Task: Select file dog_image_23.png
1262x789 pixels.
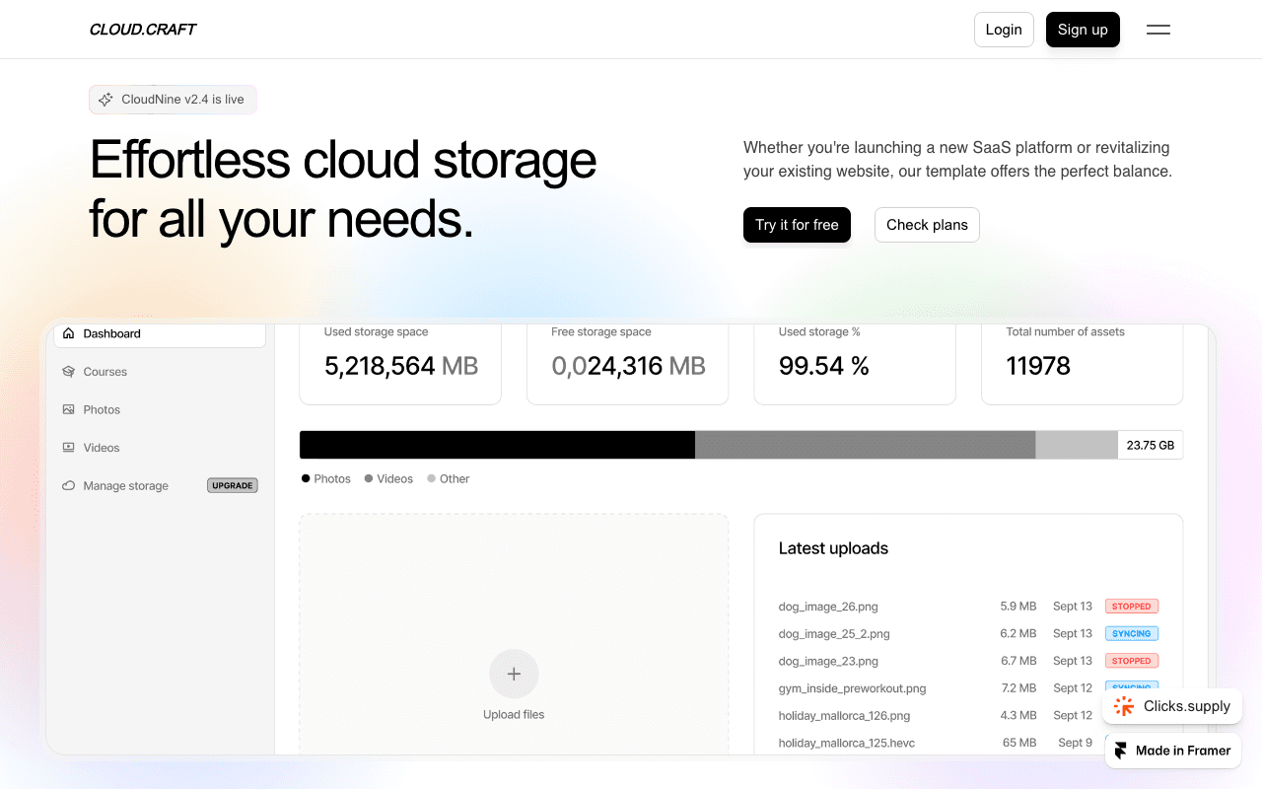Action: tap(828, 661)
